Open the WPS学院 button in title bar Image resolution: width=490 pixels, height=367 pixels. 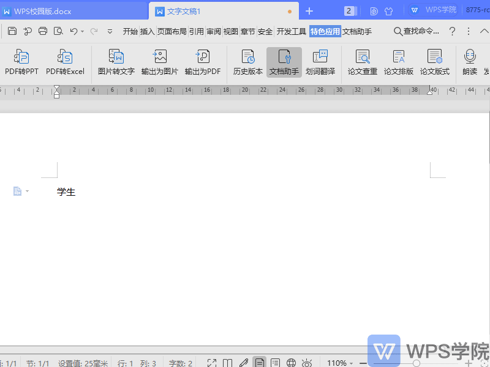[x=433, y=10]
